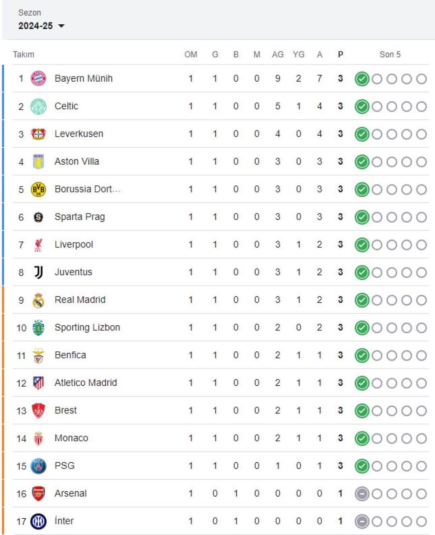Click the Son 5 column header

coord(390,54)
